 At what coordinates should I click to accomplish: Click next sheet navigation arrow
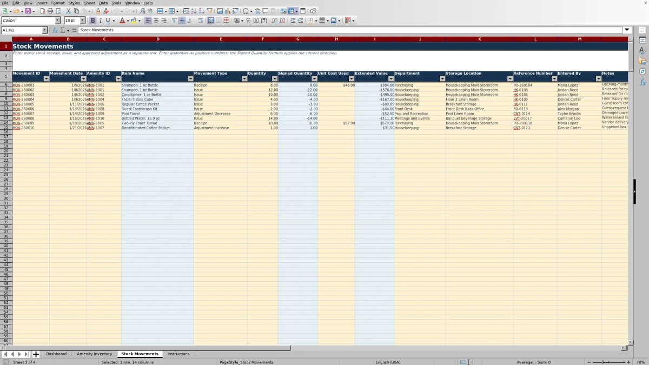click(19, 354)
